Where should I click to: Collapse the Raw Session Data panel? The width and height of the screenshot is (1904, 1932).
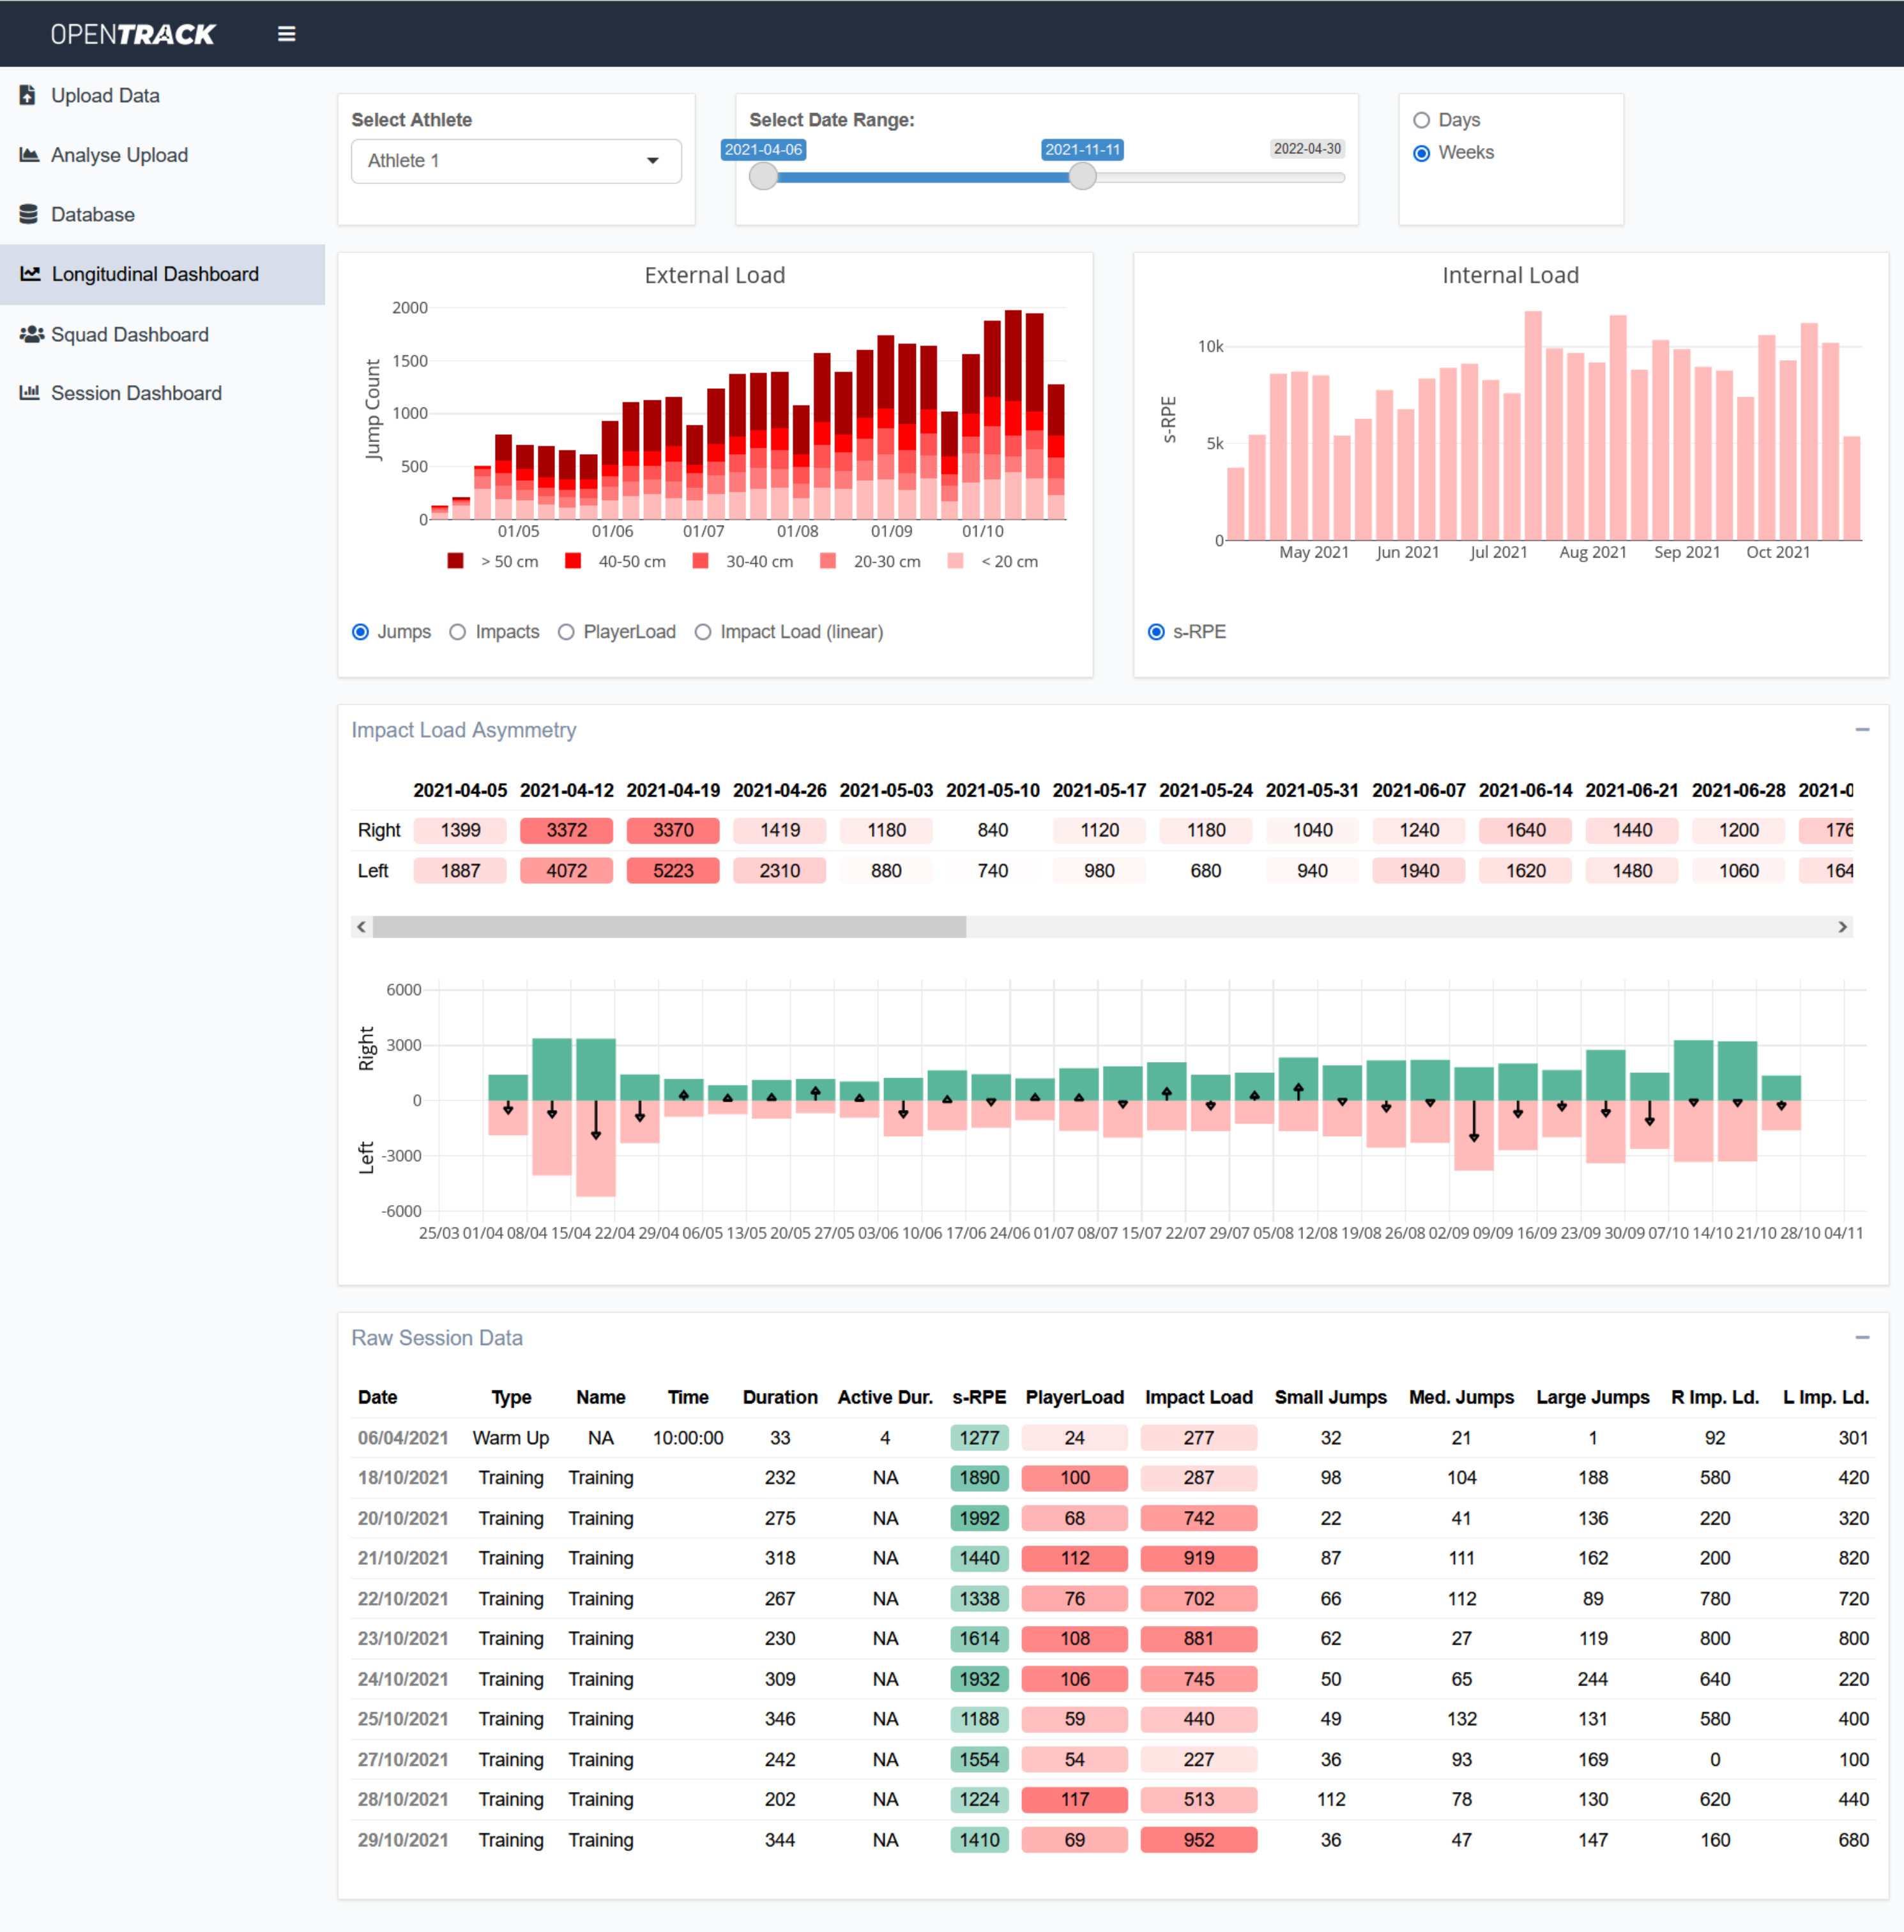tap(1861, 1338)
